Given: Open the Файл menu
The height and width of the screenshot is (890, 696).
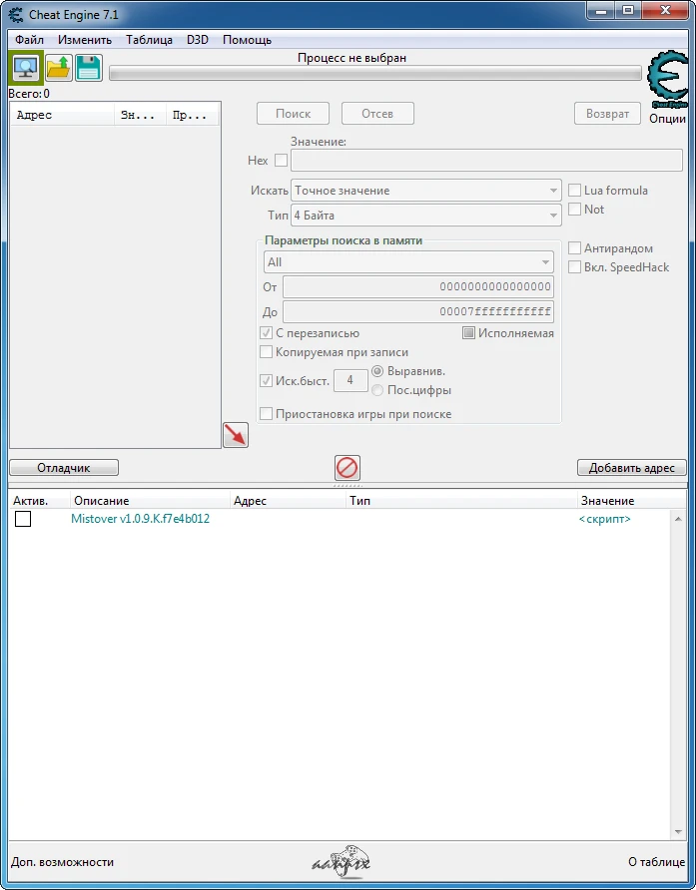Looking at the screenshot, I should (x=30, y=40).
